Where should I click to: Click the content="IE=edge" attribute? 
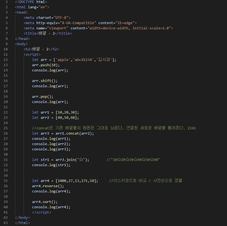pos(116,23)
